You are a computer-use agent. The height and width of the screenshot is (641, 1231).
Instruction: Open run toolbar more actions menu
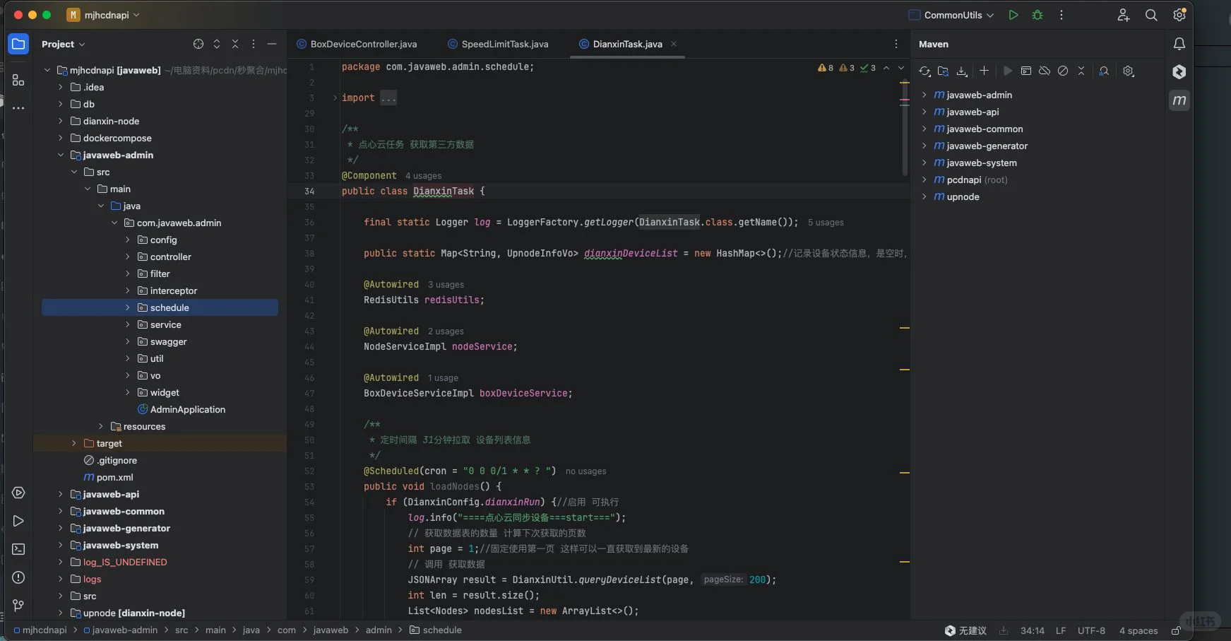pos(1061,15)
